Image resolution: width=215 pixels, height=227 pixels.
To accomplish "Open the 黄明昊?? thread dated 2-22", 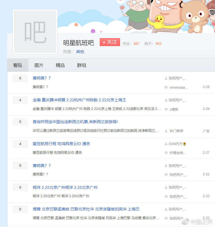I will (42, 166).
